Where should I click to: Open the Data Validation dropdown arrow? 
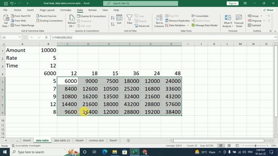[x=188, y=25]
